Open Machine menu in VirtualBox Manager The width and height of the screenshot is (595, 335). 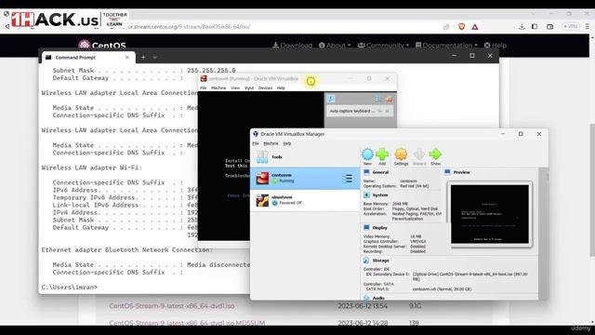pos(271,143)
